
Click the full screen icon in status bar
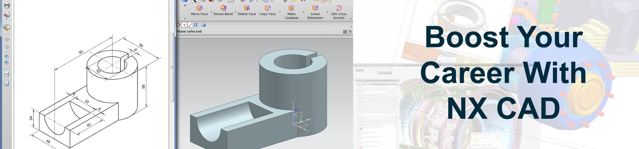pyautogui.click(x=350, y=32)
